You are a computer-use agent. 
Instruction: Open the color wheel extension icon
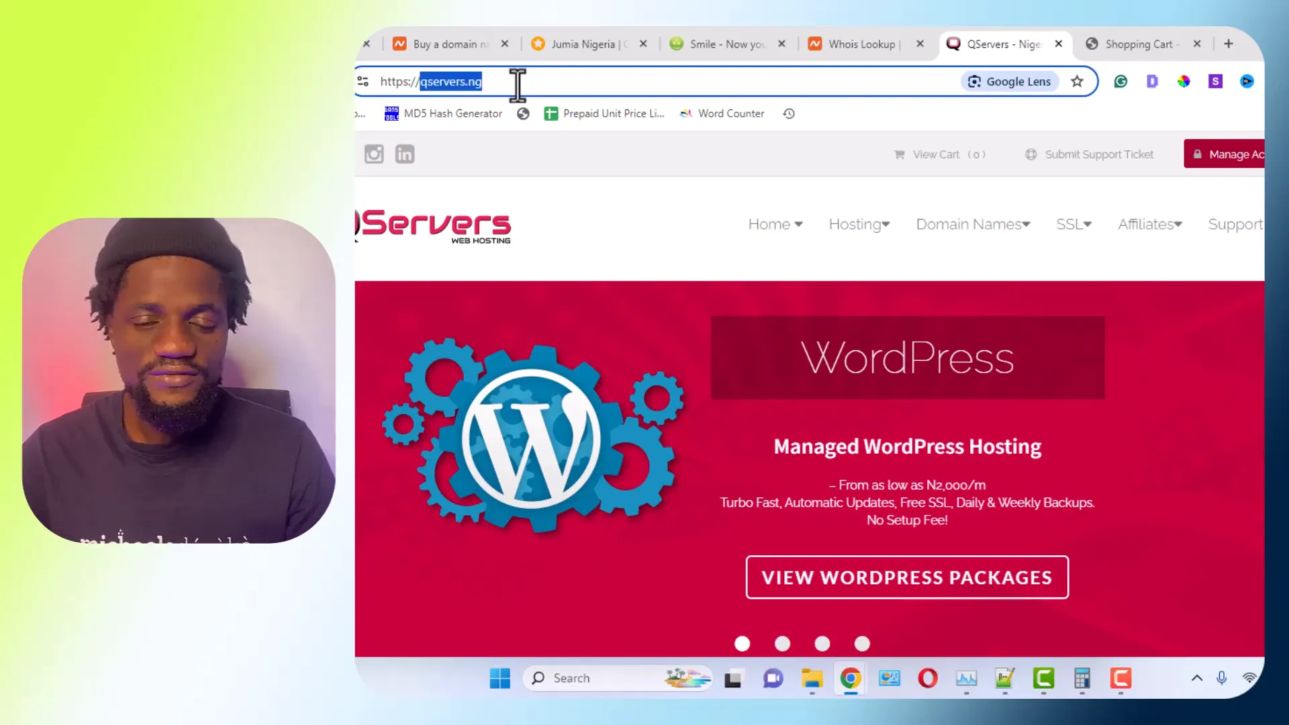pyautogui.click(x=1184, y=81)
